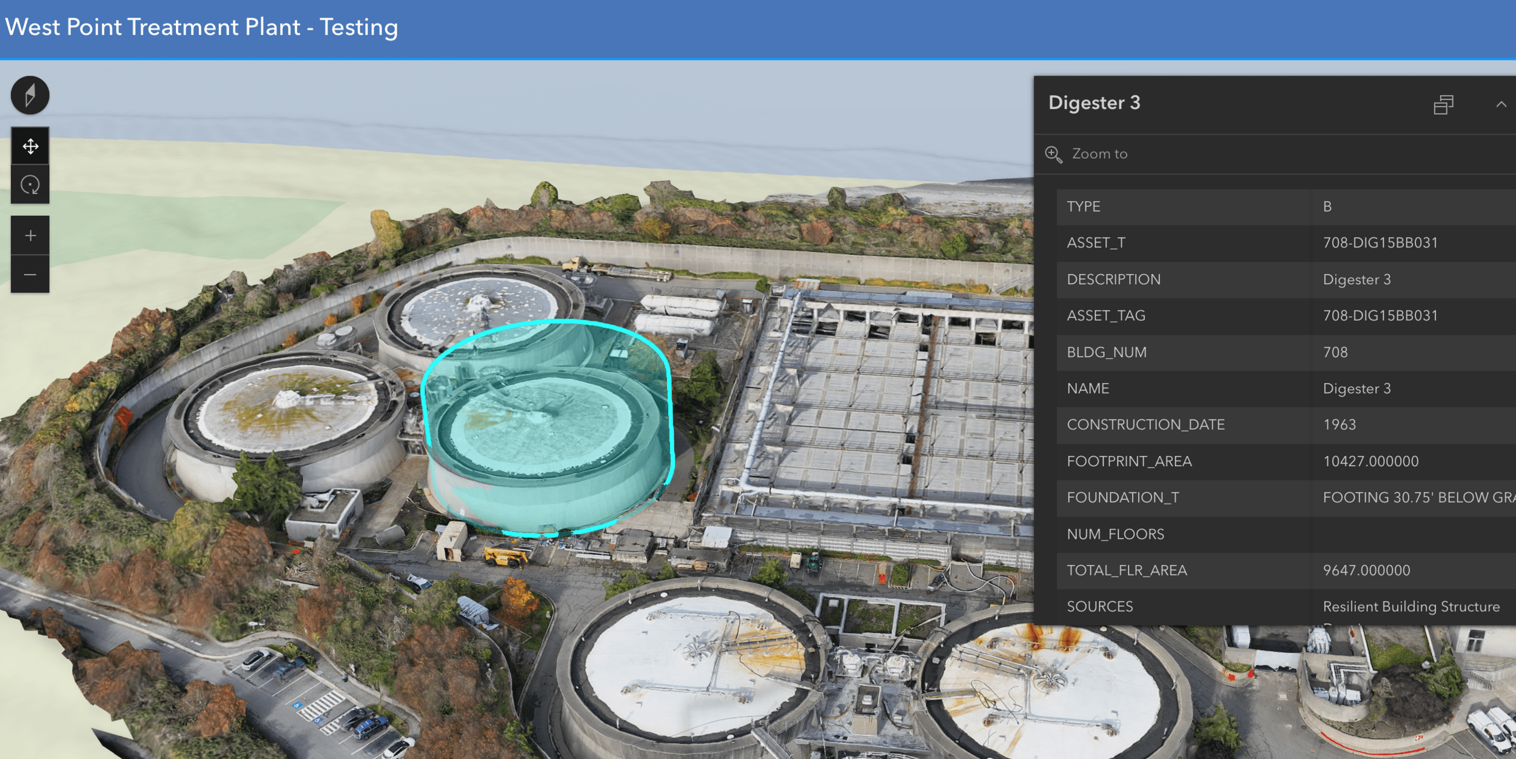
Task: Click the Zoom to magnifier icon
Action: [x=1053, y=154]
